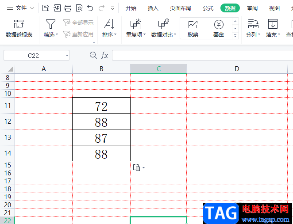The height and width of the screenshot is (224, 293).
Task: Switch to the 插入 tab
Action: 153,8
